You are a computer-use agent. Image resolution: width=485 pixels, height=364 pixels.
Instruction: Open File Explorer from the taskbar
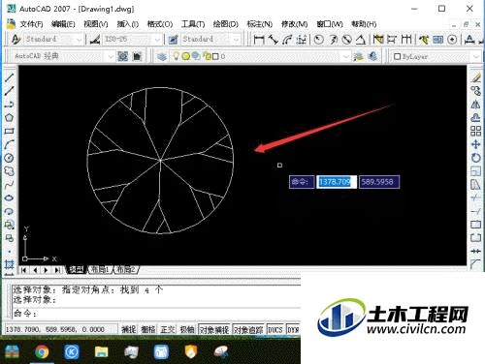pyautogui.click(x=101, y=351)
